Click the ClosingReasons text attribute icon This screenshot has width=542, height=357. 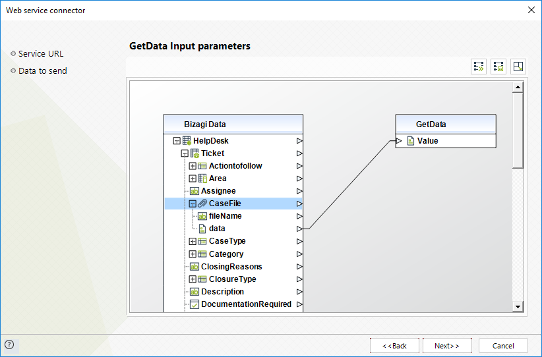[195, 267]
